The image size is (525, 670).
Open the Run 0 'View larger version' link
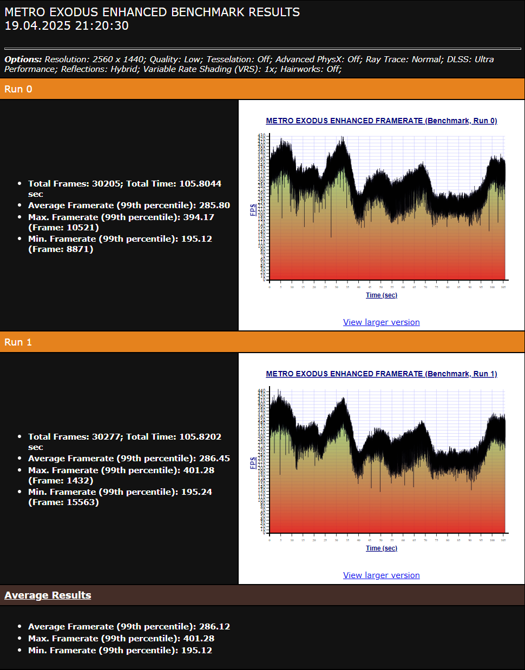click(x=381, y=322)
